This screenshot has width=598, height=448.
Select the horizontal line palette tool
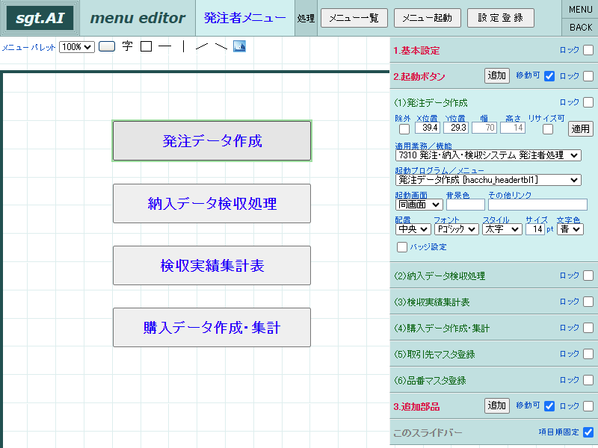click(164, 46)
